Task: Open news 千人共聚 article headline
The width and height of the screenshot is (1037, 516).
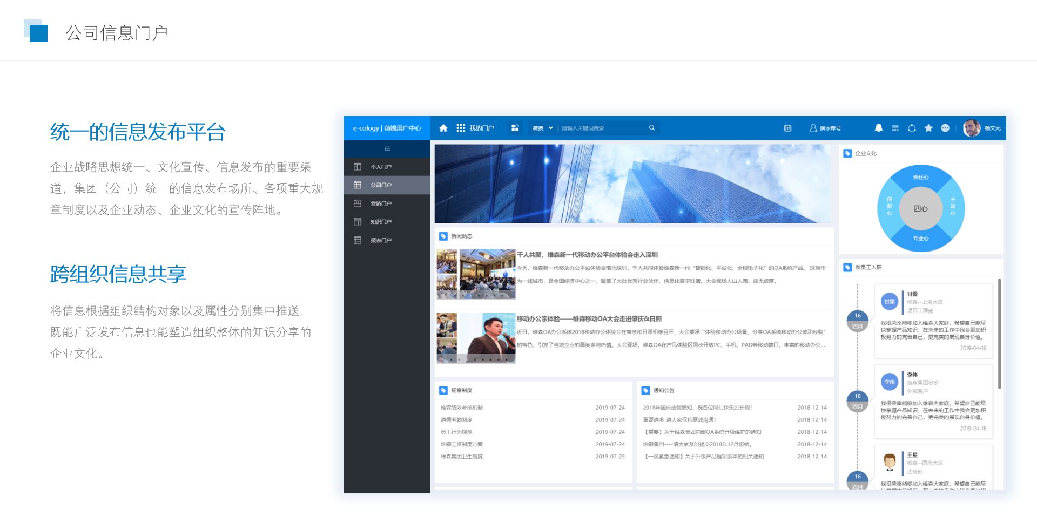Action: click(x=587, y=255)
